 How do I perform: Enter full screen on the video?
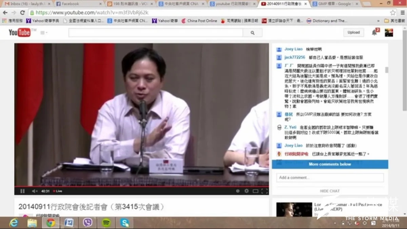264,191
